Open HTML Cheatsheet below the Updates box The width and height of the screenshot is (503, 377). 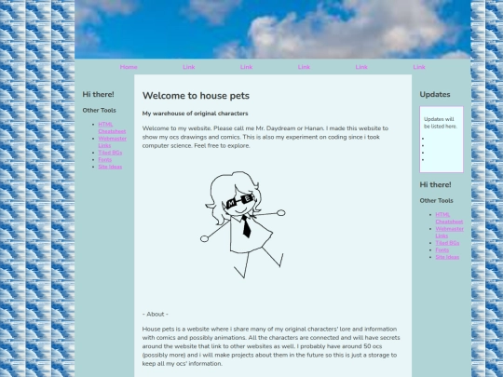449,218
